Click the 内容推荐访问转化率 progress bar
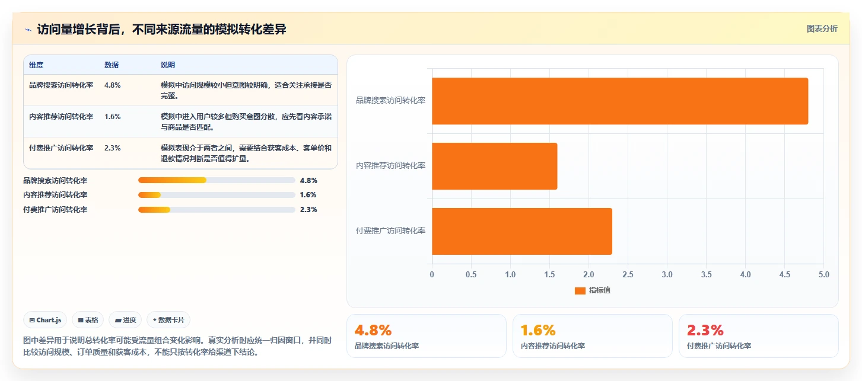Image resolution: width=862 pixels, height=381 pixels. [217, 195]
